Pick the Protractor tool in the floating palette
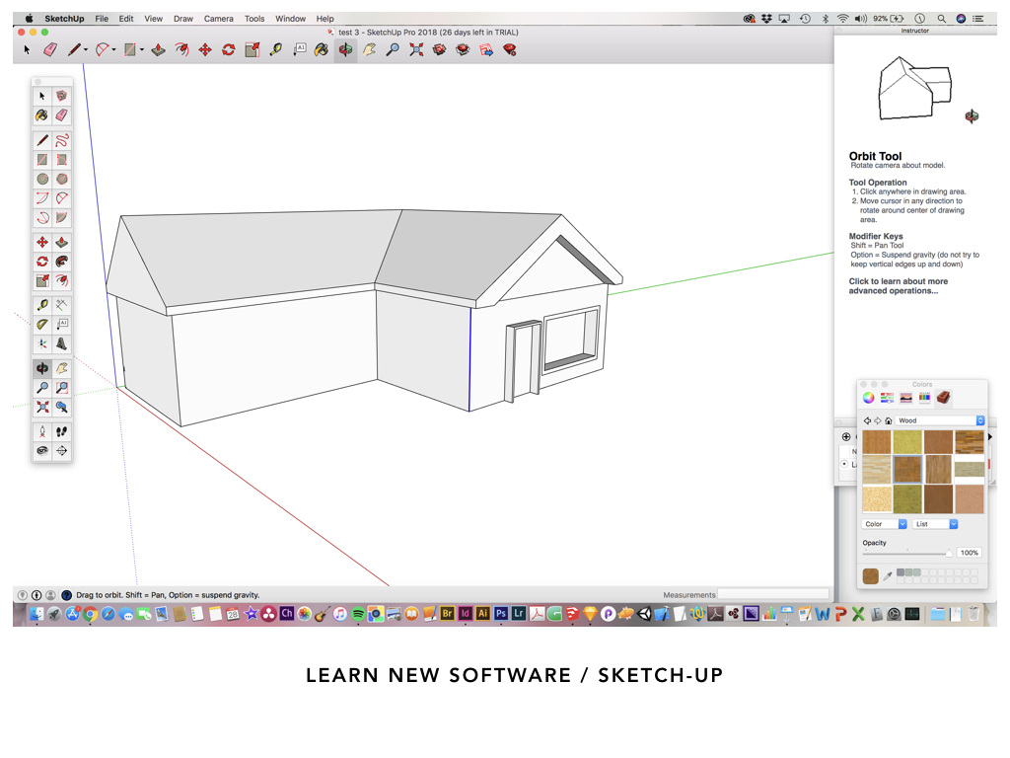Viewport: 1010px width, 758px height. click(42, 324)
